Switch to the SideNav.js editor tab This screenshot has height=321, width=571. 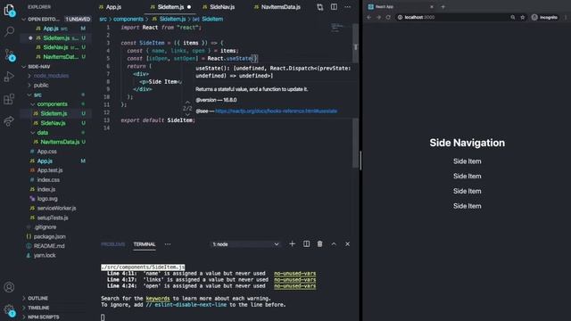click(x=222, y=7)
